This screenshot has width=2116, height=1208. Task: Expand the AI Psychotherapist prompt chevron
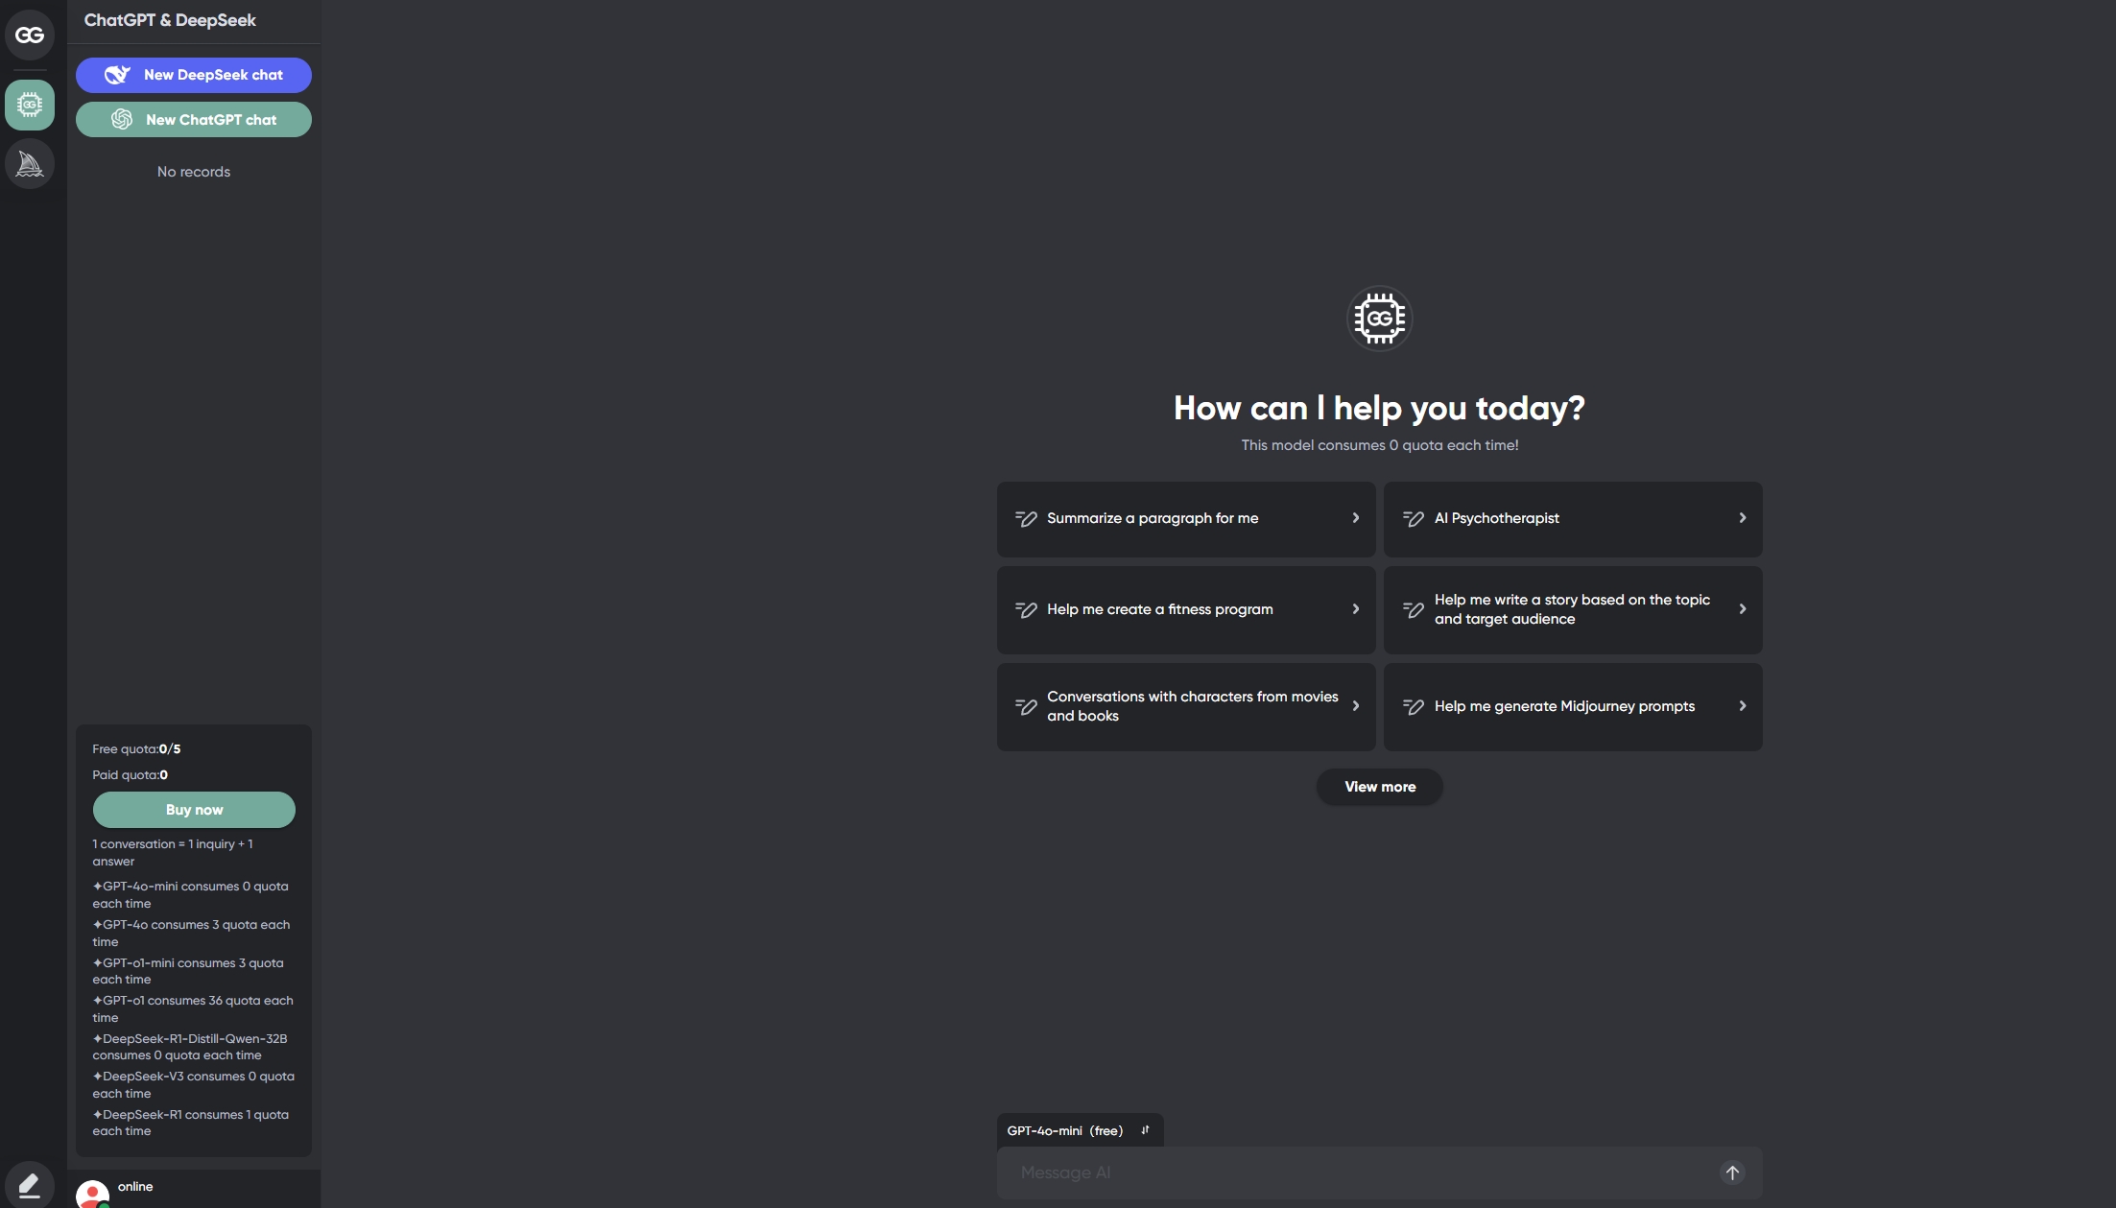click(1742, 518)
